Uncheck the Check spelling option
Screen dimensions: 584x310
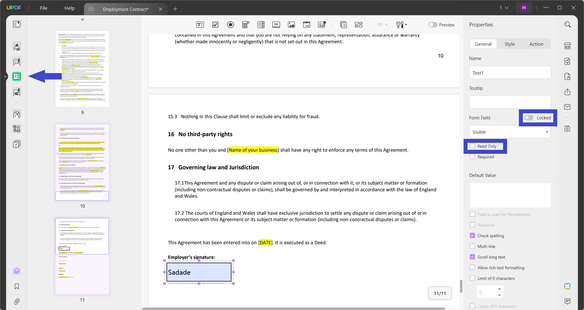pos(472,236)
